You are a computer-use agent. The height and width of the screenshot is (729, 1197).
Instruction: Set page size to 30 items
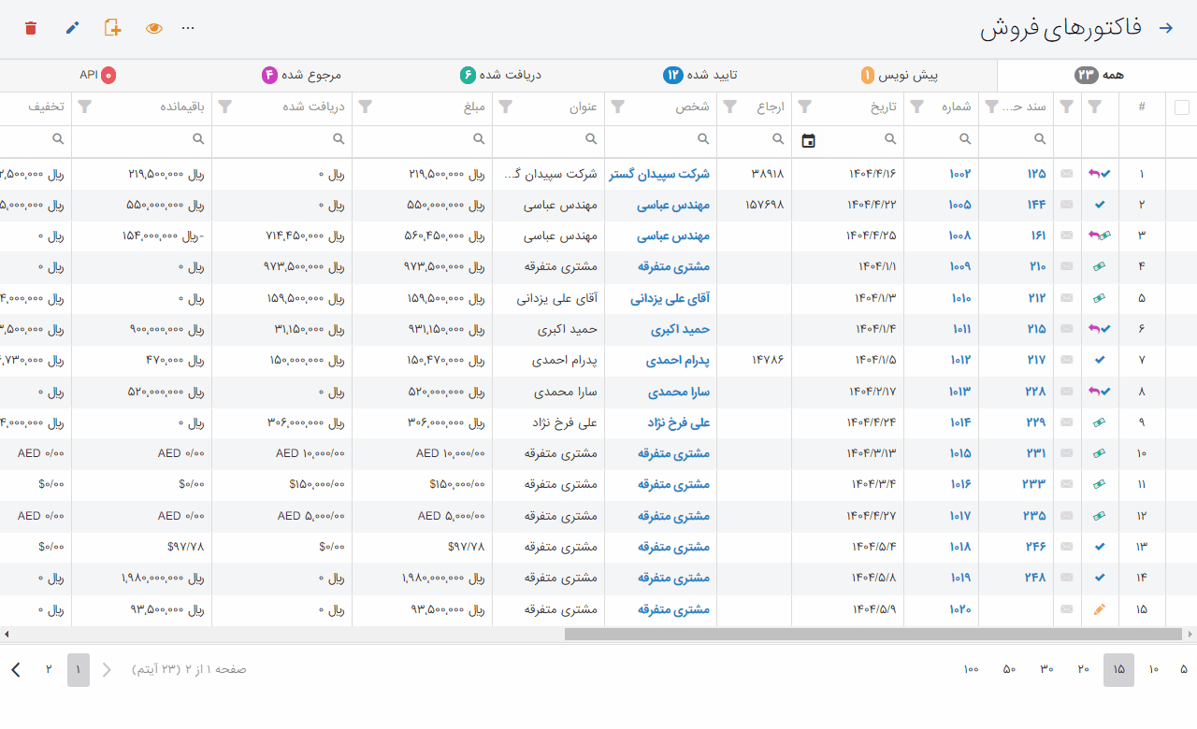(1046, 669)
